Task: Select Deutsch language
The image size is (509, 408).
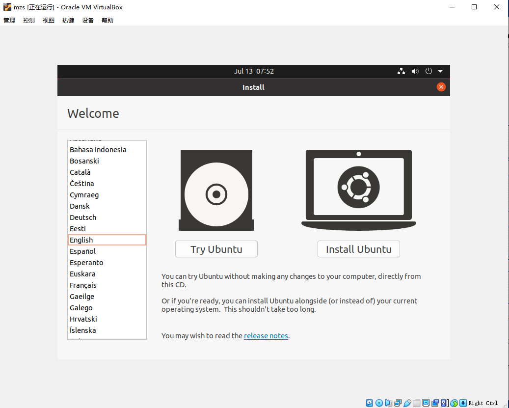Action: coord(107,218)
